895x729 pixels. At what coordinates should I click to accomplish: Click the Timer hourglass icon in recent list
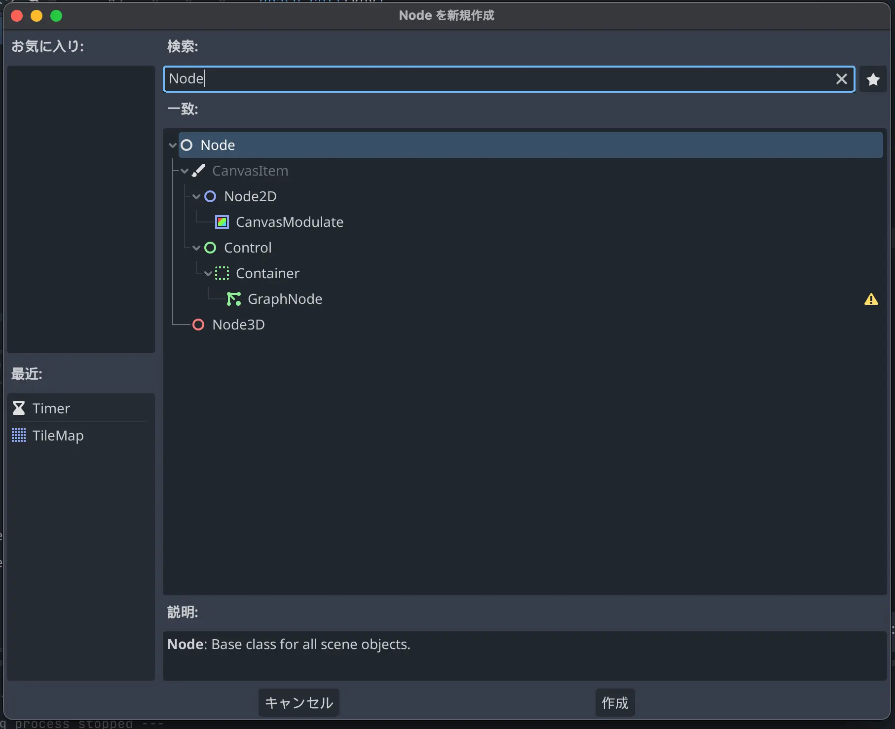tap(19, 408)
